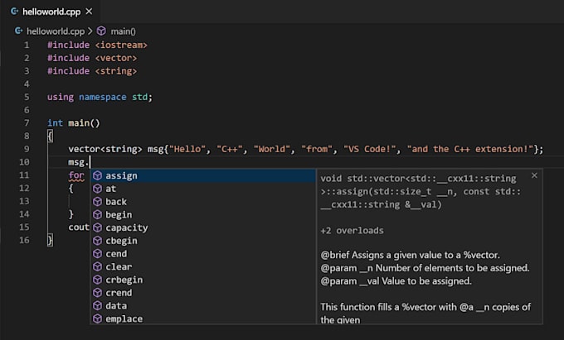Place cursor on #include <iostream> line
This screenshot has width=564, height=340.
point(97,45)
